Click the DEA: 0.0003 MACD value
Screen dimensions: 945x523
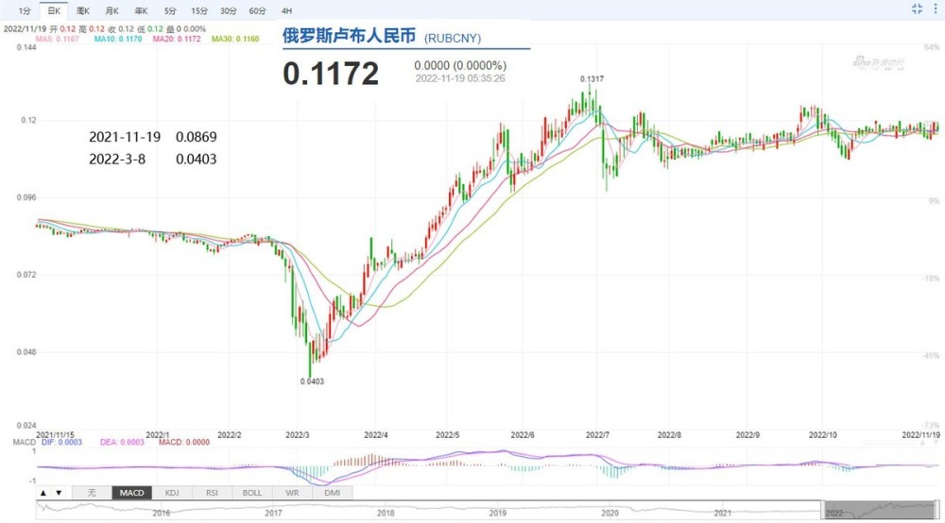pos(122,442)
